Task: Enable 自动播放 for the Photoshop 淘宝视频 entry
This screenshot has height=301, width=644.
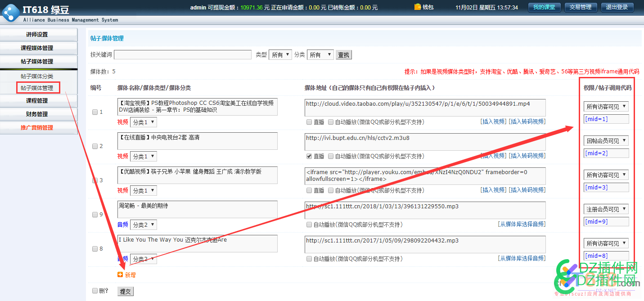Action: coord(331,121)
